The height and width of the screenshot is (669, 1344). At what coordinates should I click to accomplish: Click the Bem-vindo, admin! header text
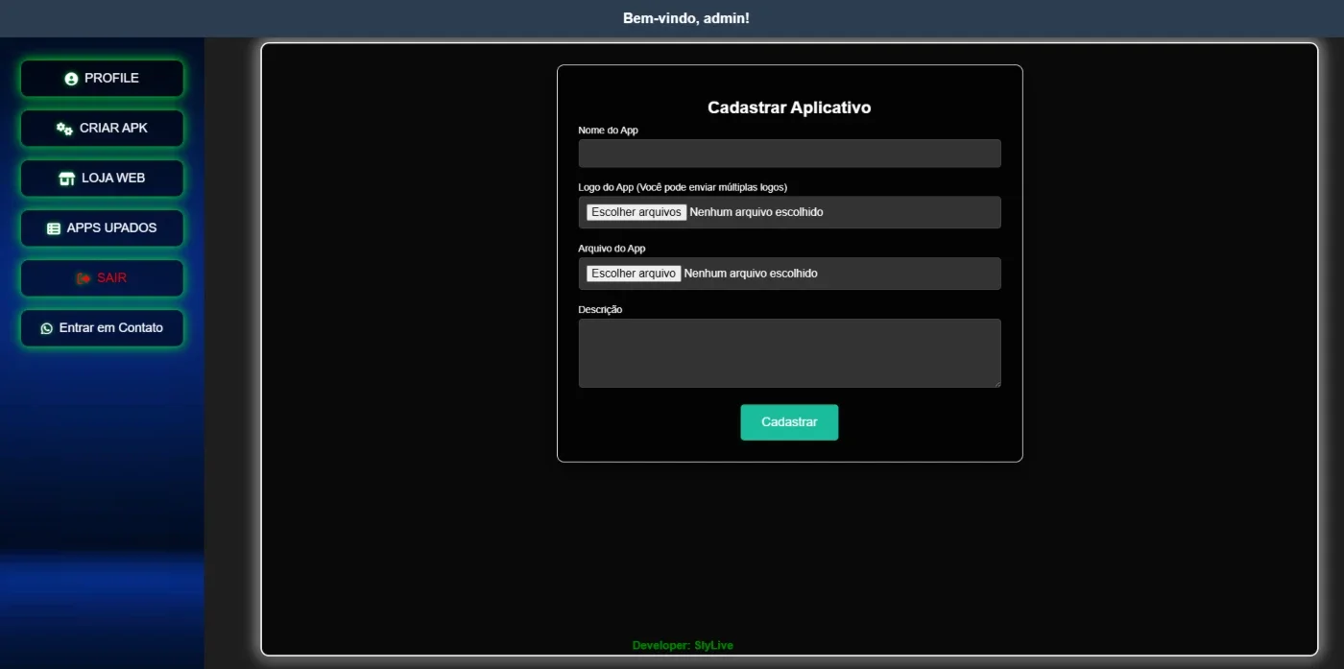pyautogui.click(x=686, y=18)
